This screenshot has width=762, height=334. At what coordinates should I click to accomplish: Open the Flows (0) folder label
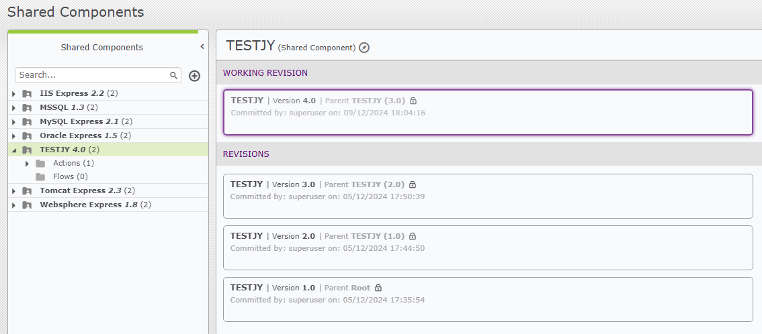71,176
